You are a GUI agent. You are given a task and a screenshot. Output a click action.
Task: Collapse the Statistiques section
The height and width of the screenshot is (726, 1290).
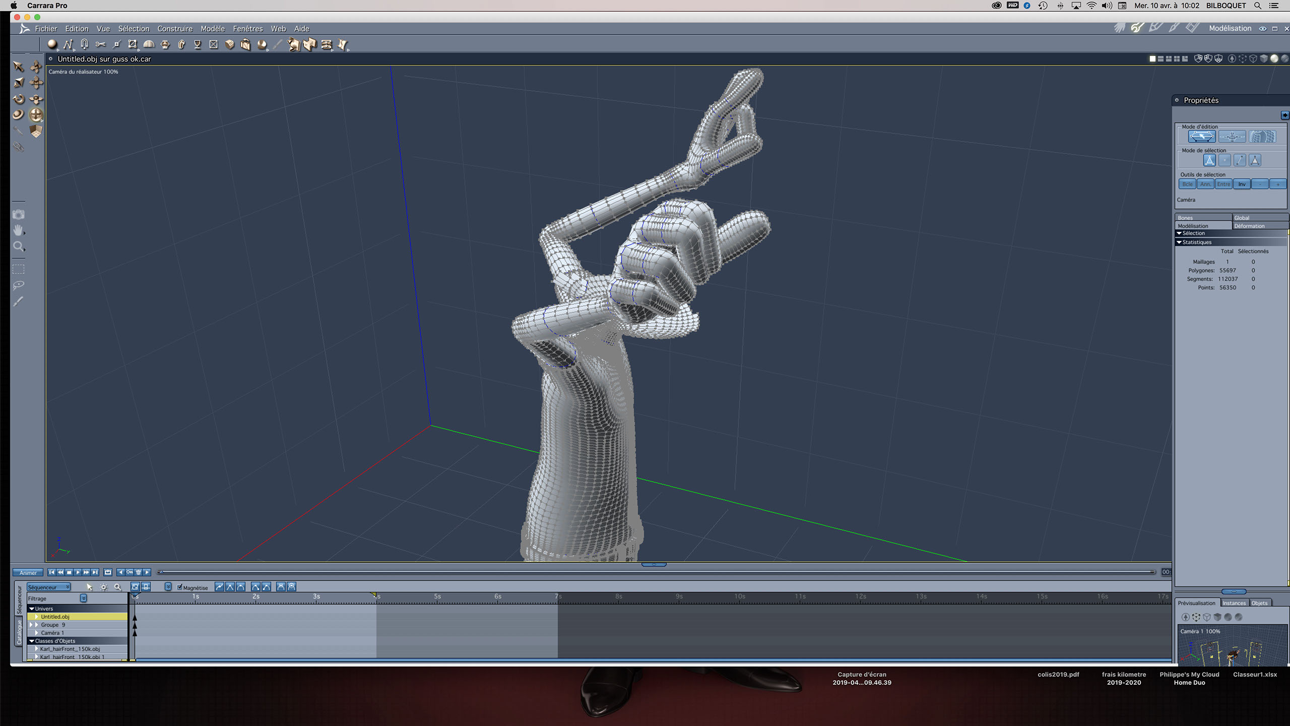tap(1179, 242)
